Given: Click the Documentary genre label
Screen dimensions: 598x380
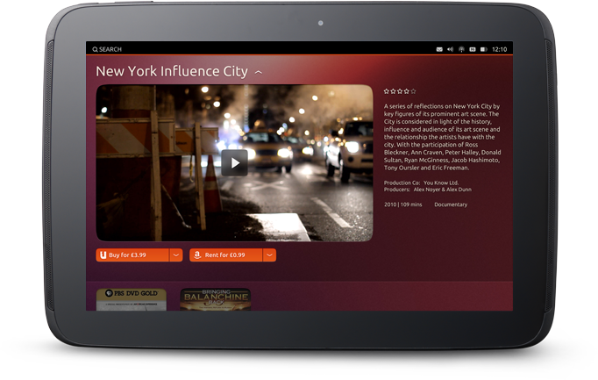Looking at the screenshot, I should coord(451,204).
